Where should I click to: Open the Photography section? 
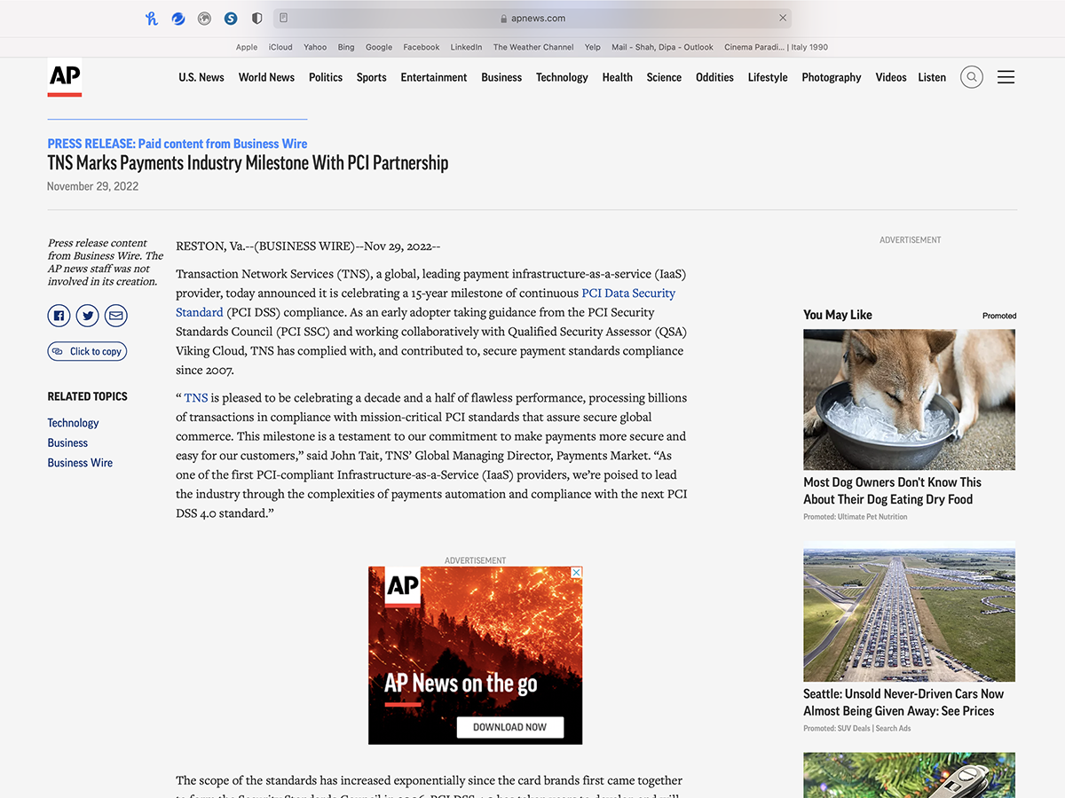(x=832, y=77)
